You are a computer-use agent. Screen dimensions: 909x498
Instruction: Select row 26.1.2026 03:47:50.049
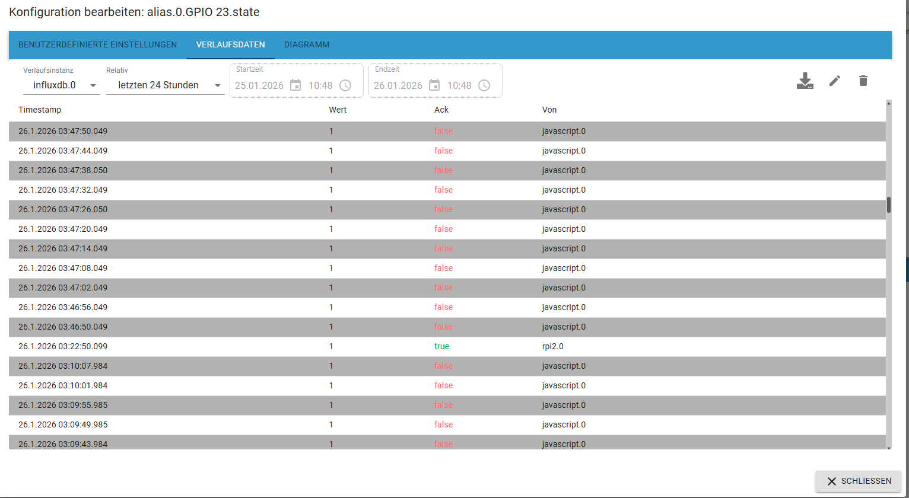pos(447,131)
